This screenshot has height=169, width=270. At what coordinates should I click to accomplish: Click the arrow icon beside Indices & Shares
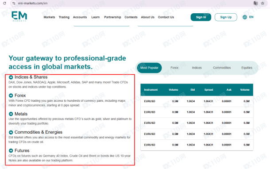coord(11,77)
